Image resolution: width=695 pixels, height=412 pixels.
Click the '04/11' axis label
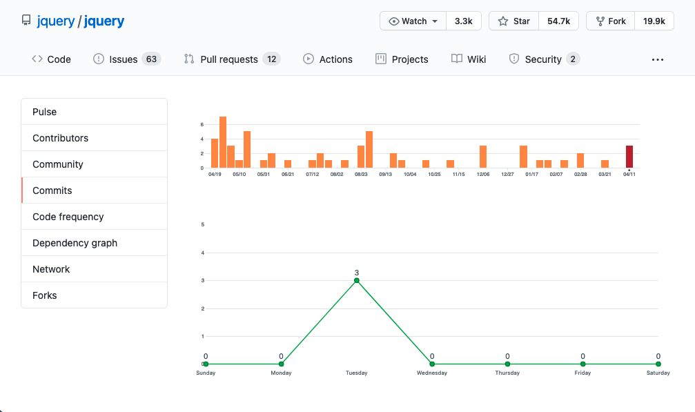coord(629,174)
